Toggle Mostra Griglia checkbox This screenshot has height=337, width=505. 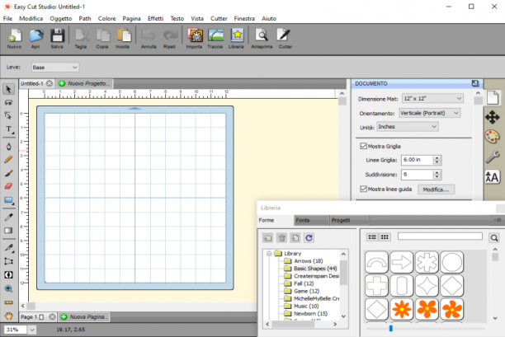(363, 146)
